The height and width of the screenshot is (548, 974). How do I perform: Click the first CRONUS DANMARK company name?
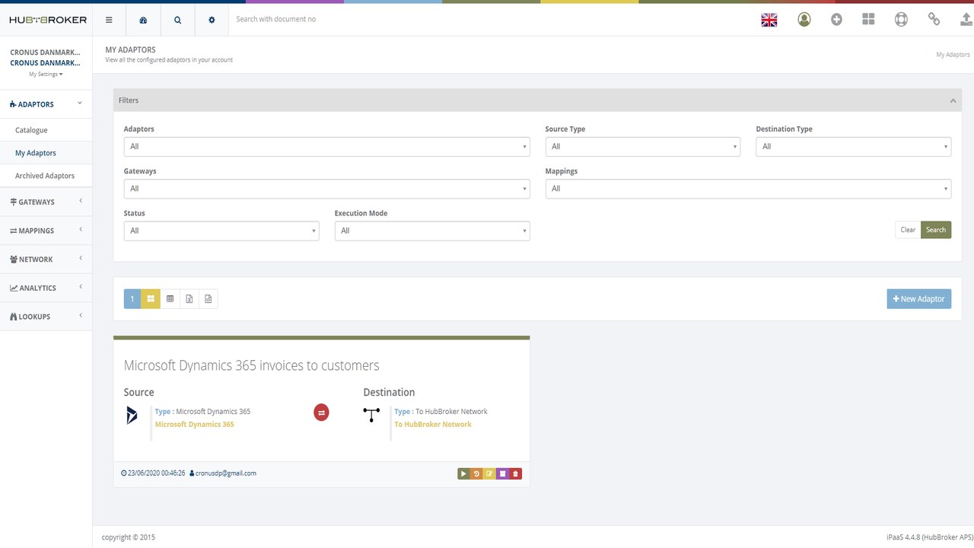[x=45, y=53]
